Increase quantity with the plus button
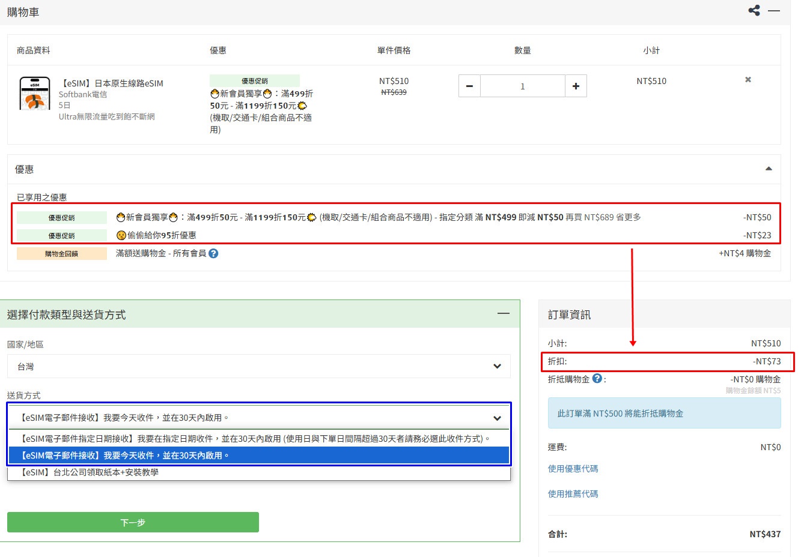The width and height of the screenshot is (801, 557). point(576,86)
